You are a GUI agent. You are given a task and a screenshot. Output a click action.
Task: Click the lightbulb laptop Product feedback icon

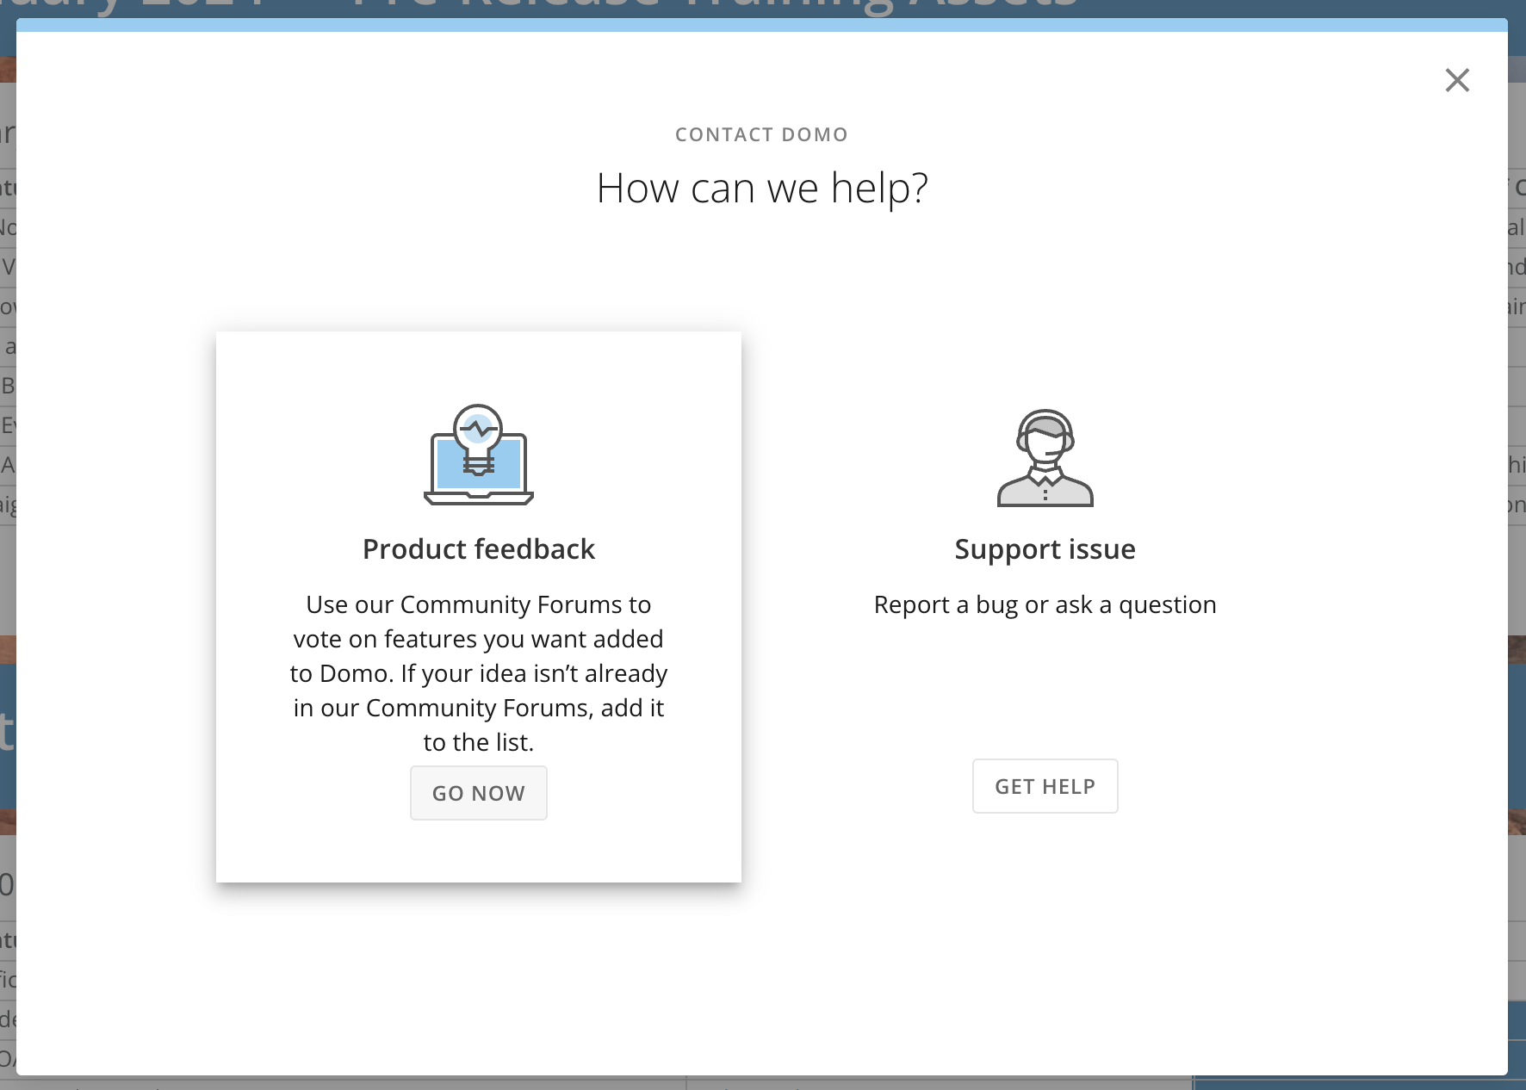pos(479,455)
